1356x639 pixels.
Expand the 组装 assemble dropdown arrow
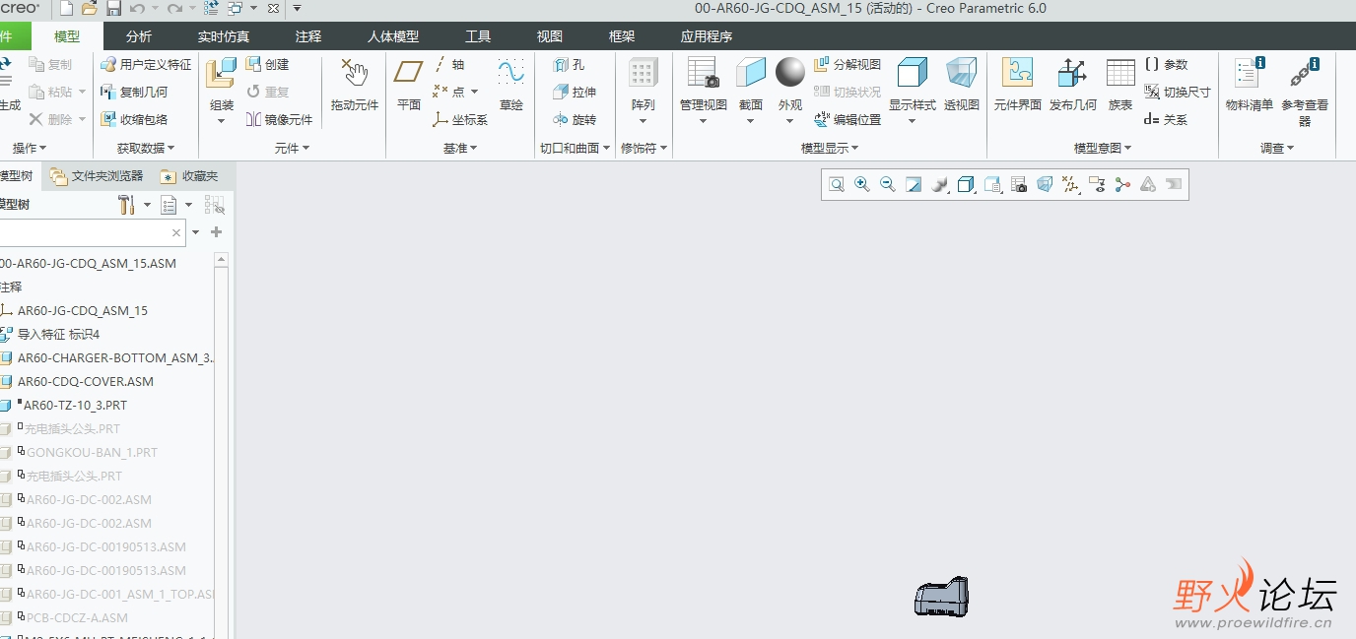pos(222,121)
